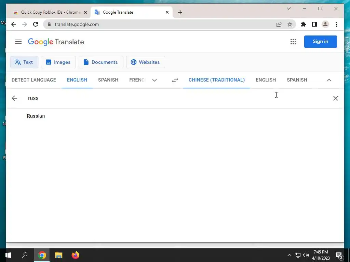
Task: View site information lock icon
Action: click(x=49, y=24)
